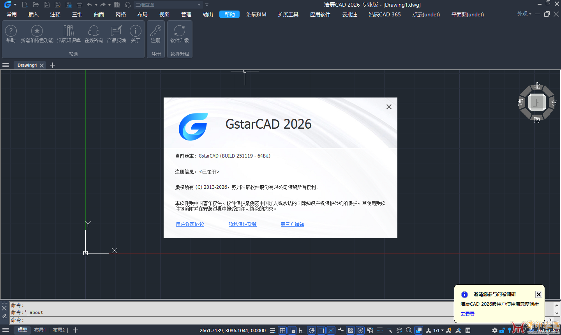Click the 上 face of the view cube
The width and height of the screenshot is (561, 335).
pos(537,103)
